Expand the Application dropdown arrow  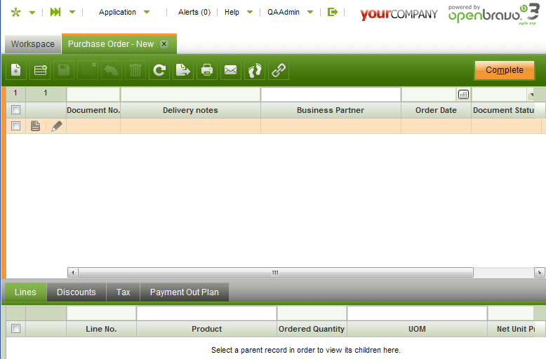tap(147, 12)
